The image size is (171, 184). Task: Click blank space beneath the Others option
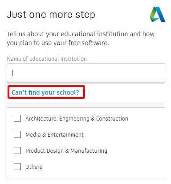(86, 175)
